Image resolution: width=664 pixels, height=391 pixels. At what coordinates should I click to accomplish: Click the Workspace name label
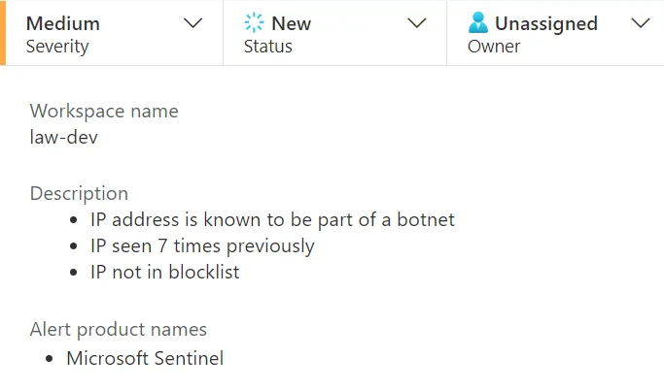(104, 111)
